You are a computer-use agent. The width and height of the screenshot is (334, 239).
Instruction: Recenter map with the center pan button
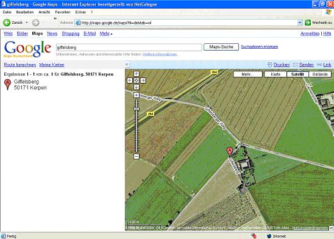click(137, 80)
